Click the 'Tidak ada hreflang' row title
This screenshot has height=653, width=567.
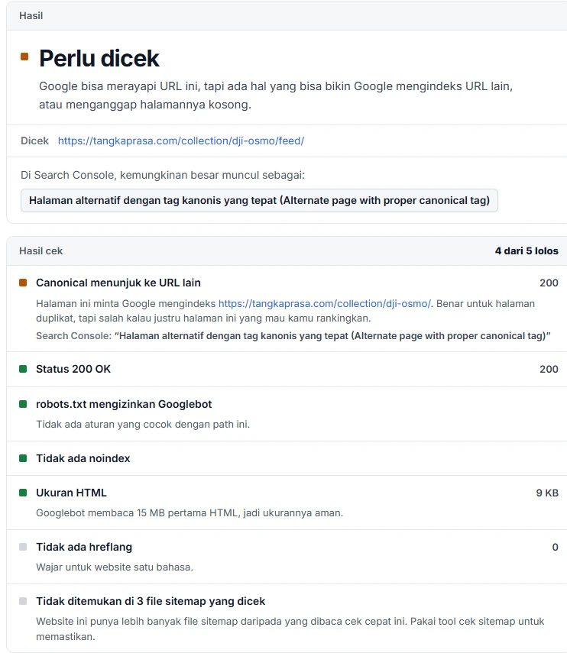point(84,547)
